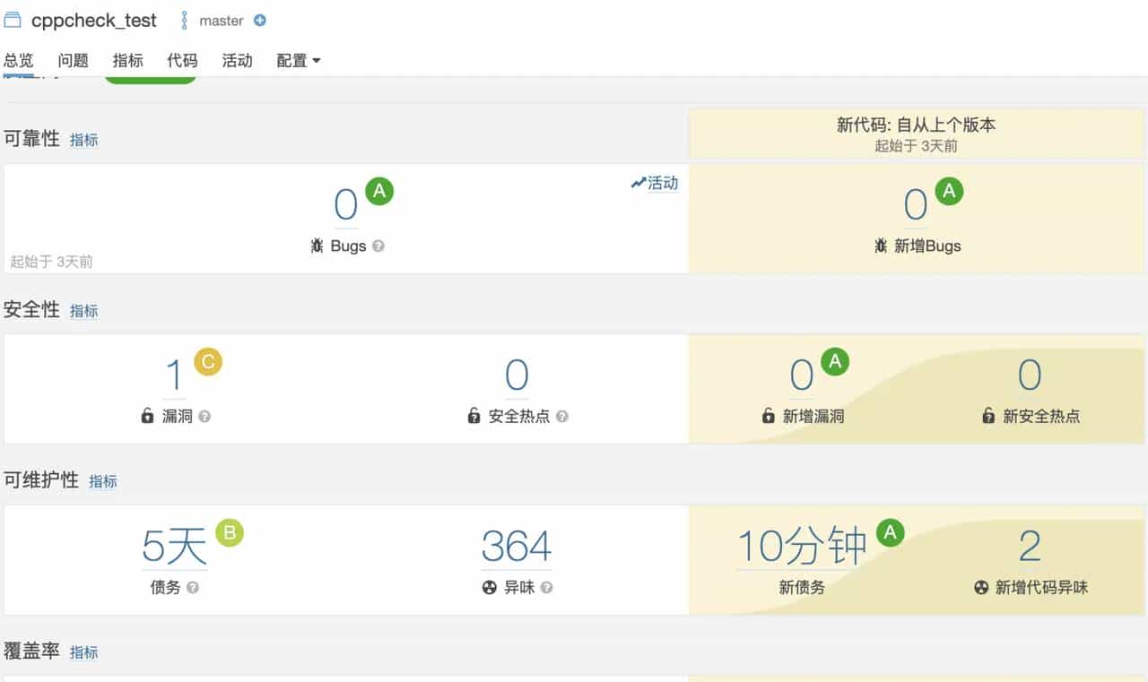This screenshot has height=682, width=1148.
Task: Click the project icon beside cppcheck_test
Action: (13, 20)
